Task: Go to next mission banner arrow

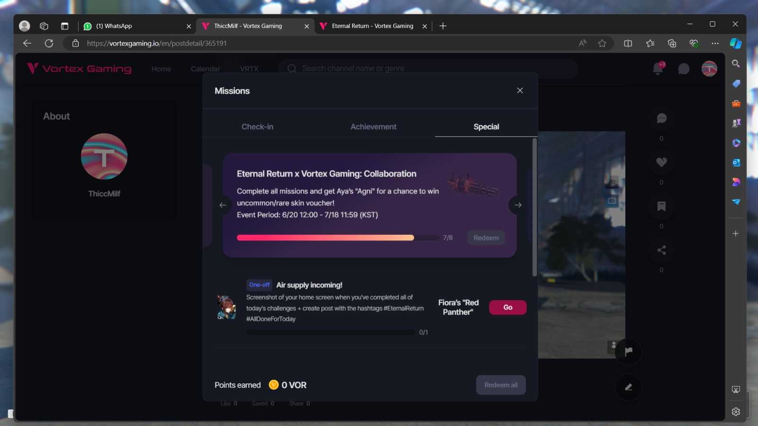Action: [518, 205]
